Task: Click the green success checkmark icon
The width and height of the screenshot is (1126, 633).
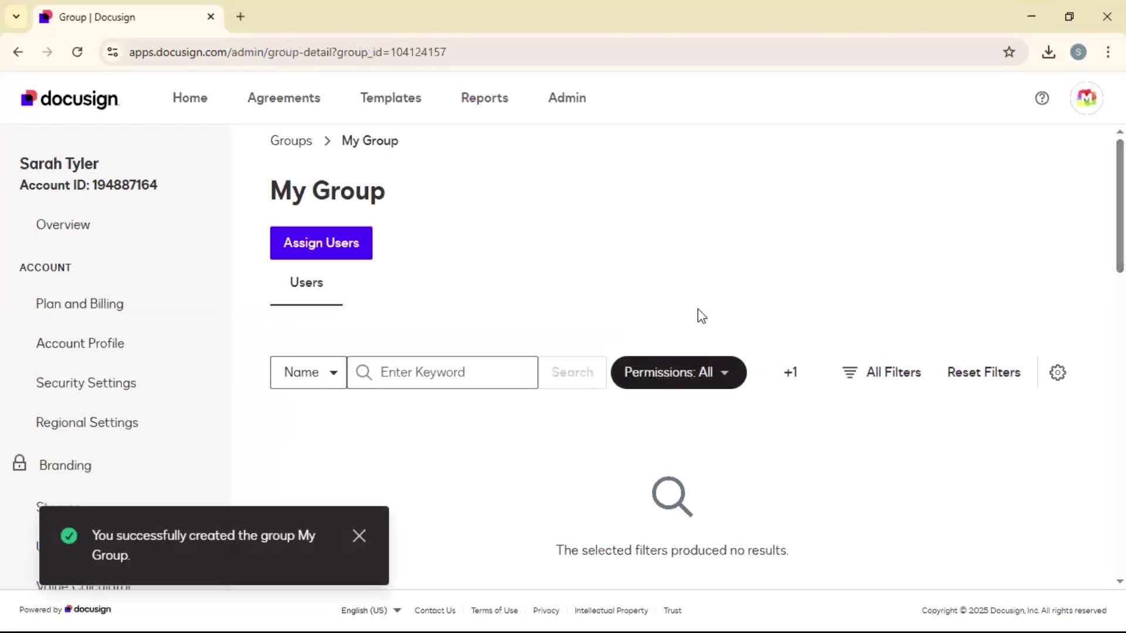Action: (69, 536)
